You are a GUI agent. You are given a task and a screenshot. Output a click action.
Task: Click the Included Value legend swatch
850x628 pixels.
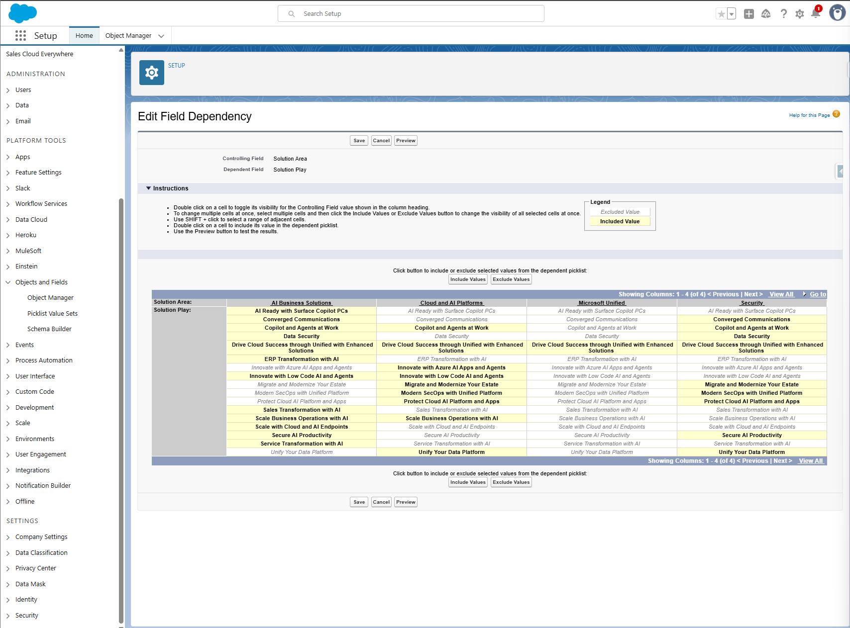(620, 222)
